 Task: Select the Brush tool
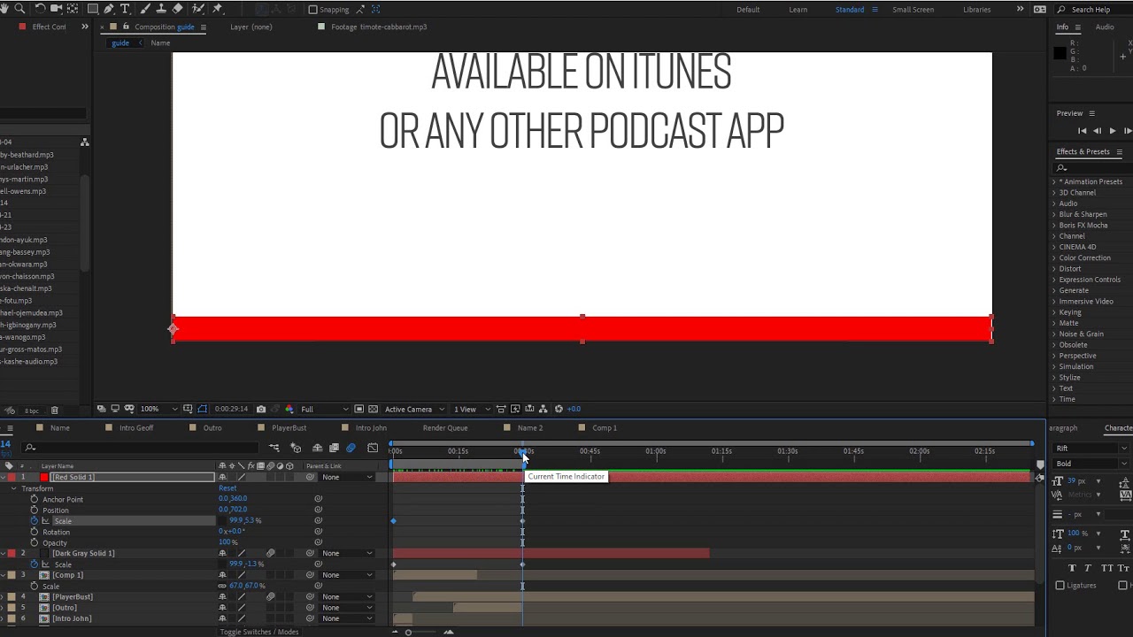pyautogui.click(x=145, y=9)
